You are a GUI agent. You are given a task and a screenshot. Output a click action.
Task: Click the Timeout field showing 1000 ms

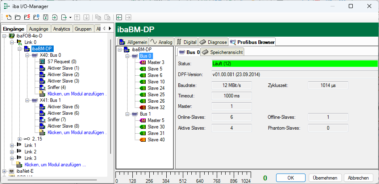(232, 96)
